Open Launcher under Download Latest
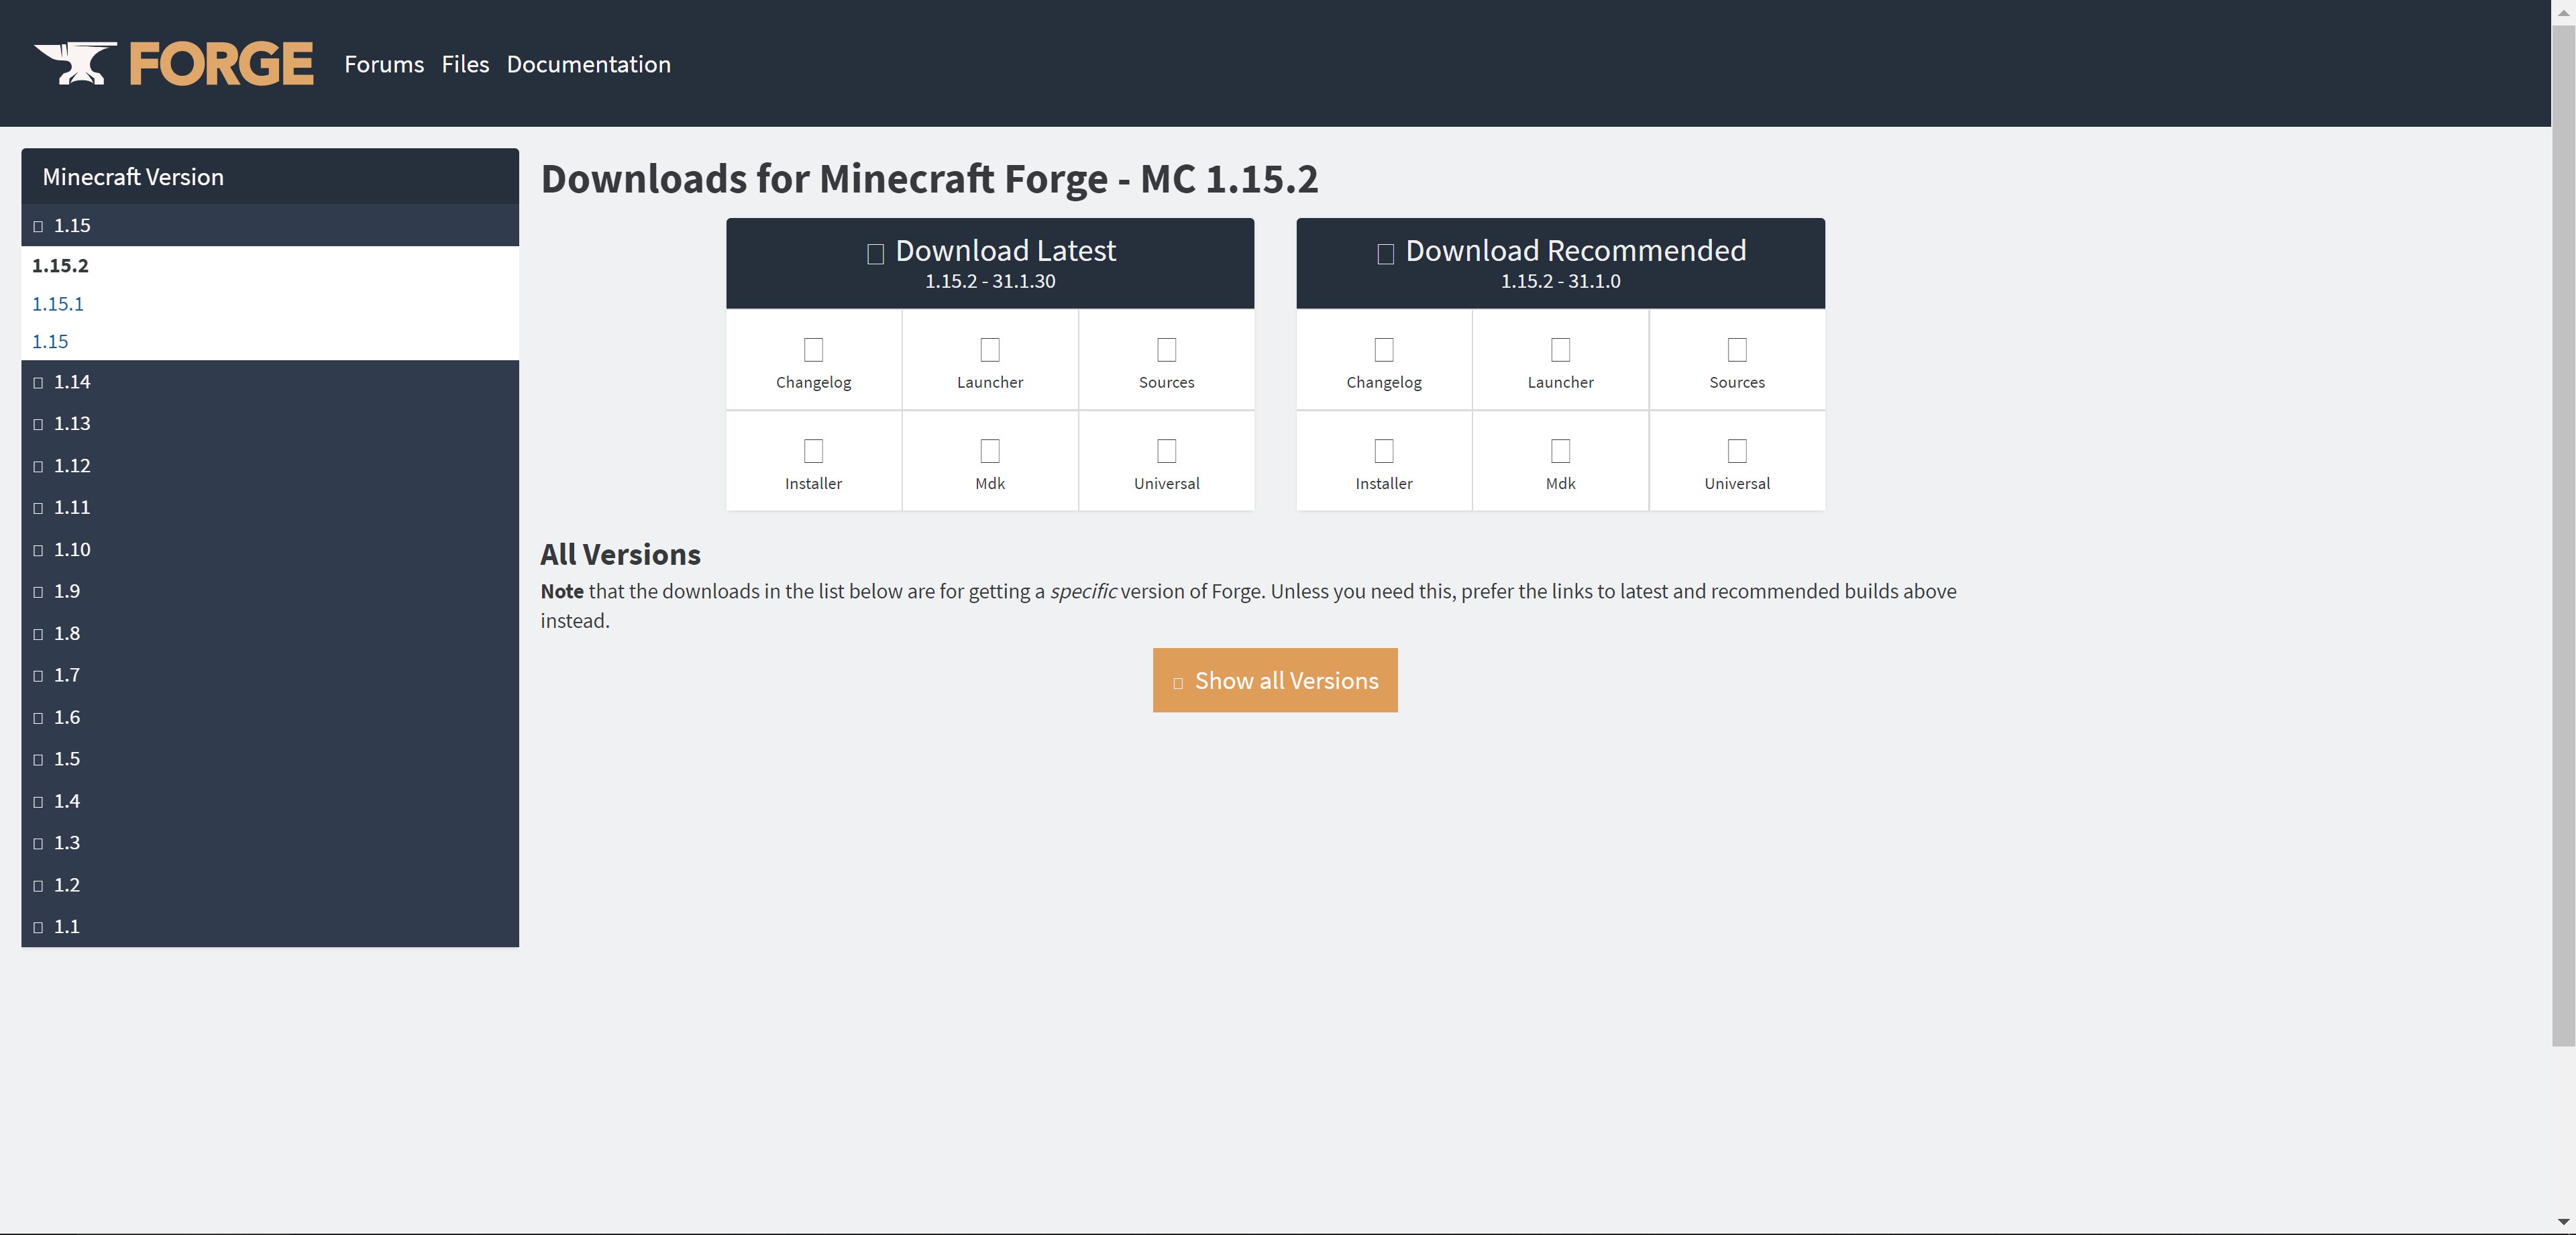Image resolution: width=2576 pixels, height=1235 pixels. (990, 360)
